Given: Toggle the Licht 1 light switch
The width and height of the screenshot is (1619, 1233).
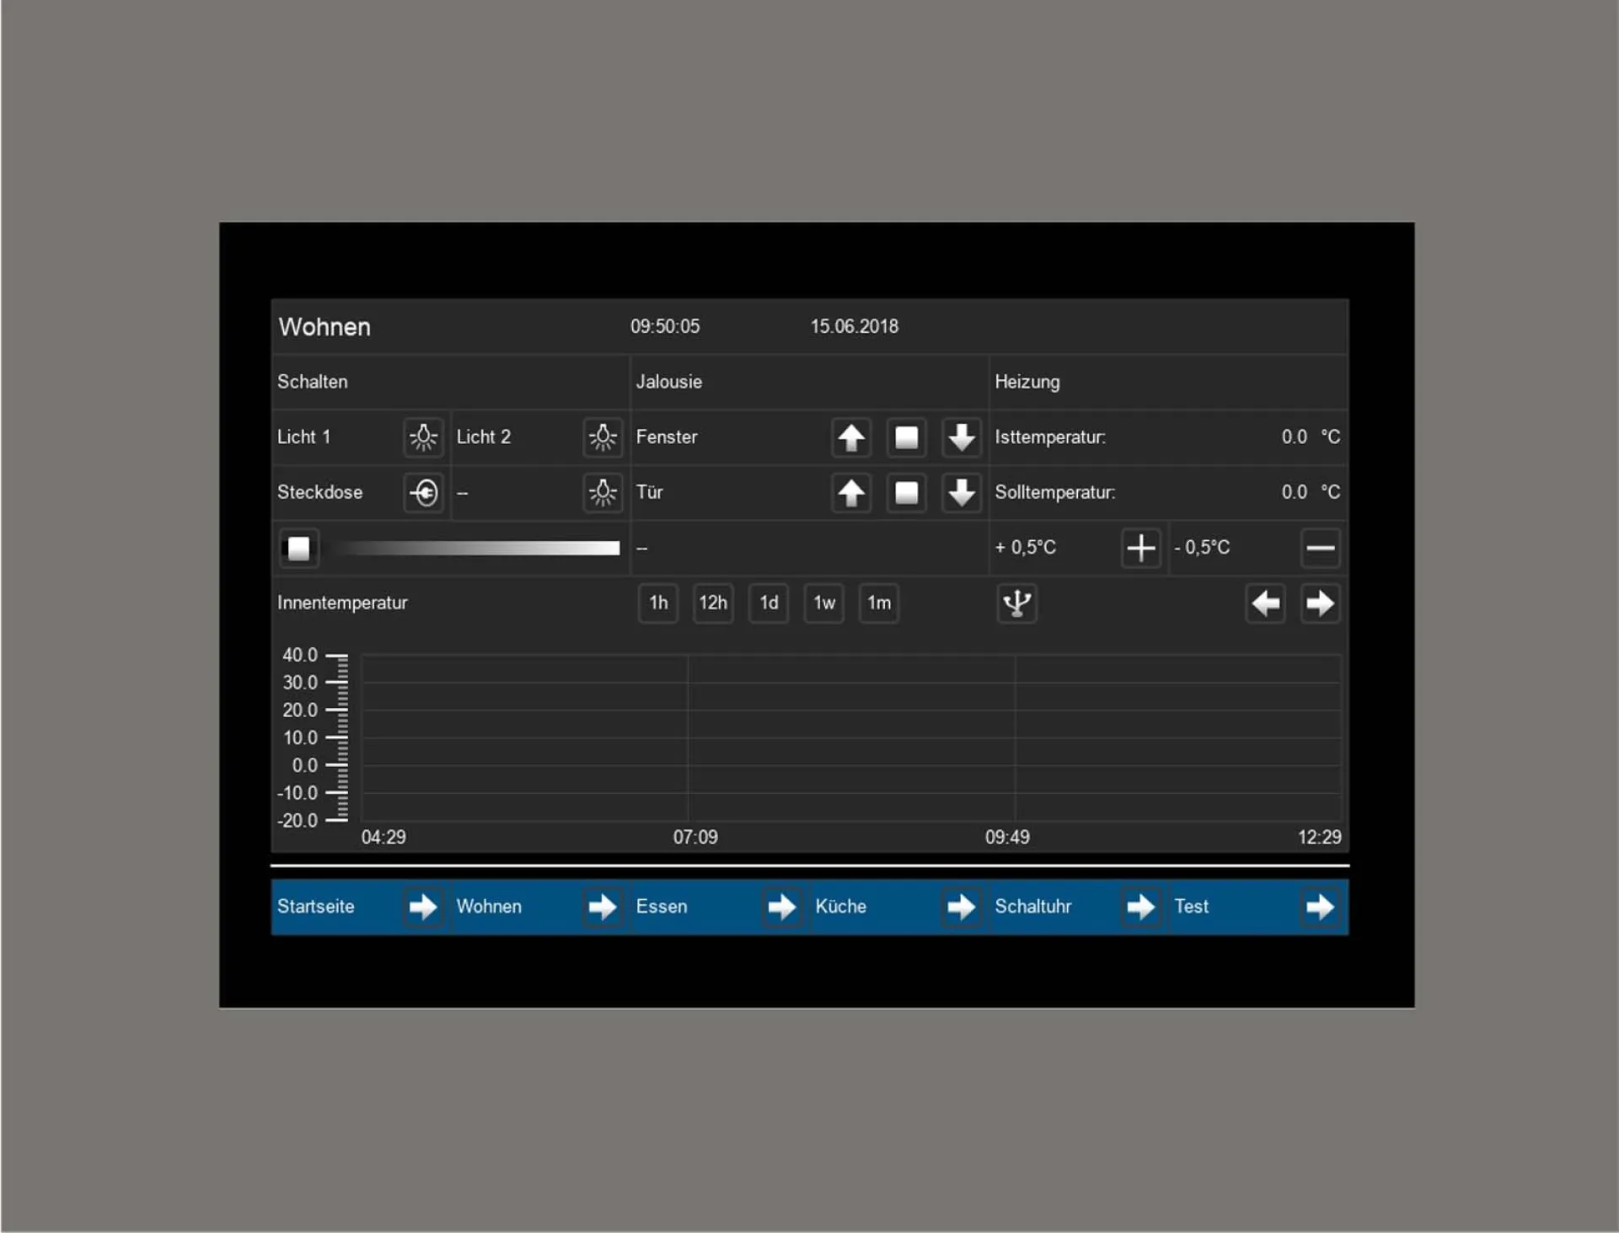Looking at the screenshot, I should 423,437.
